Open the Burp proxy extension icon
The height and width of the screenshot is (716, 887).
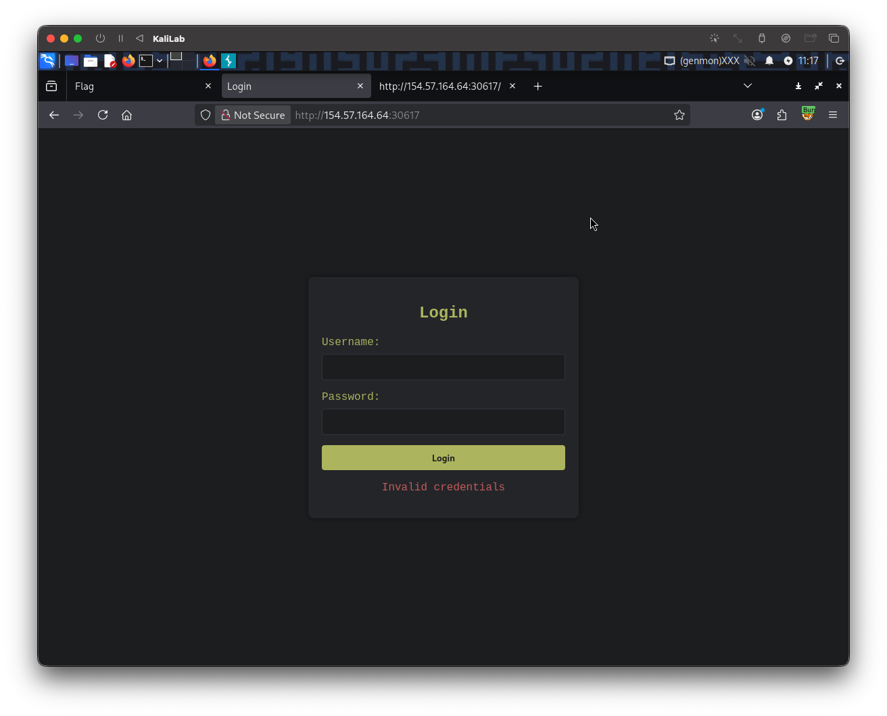click(807, 114)
